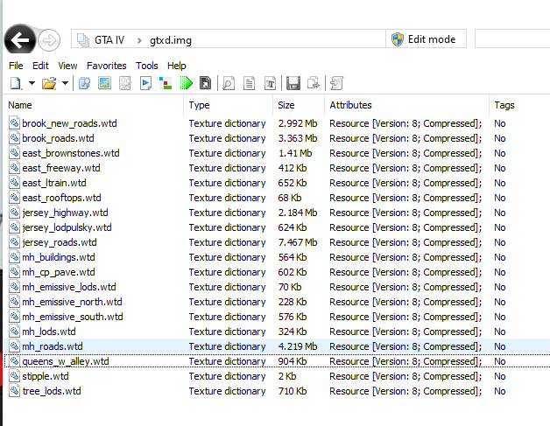
Task: Open the Tools menu
Action: pos(147,66)
